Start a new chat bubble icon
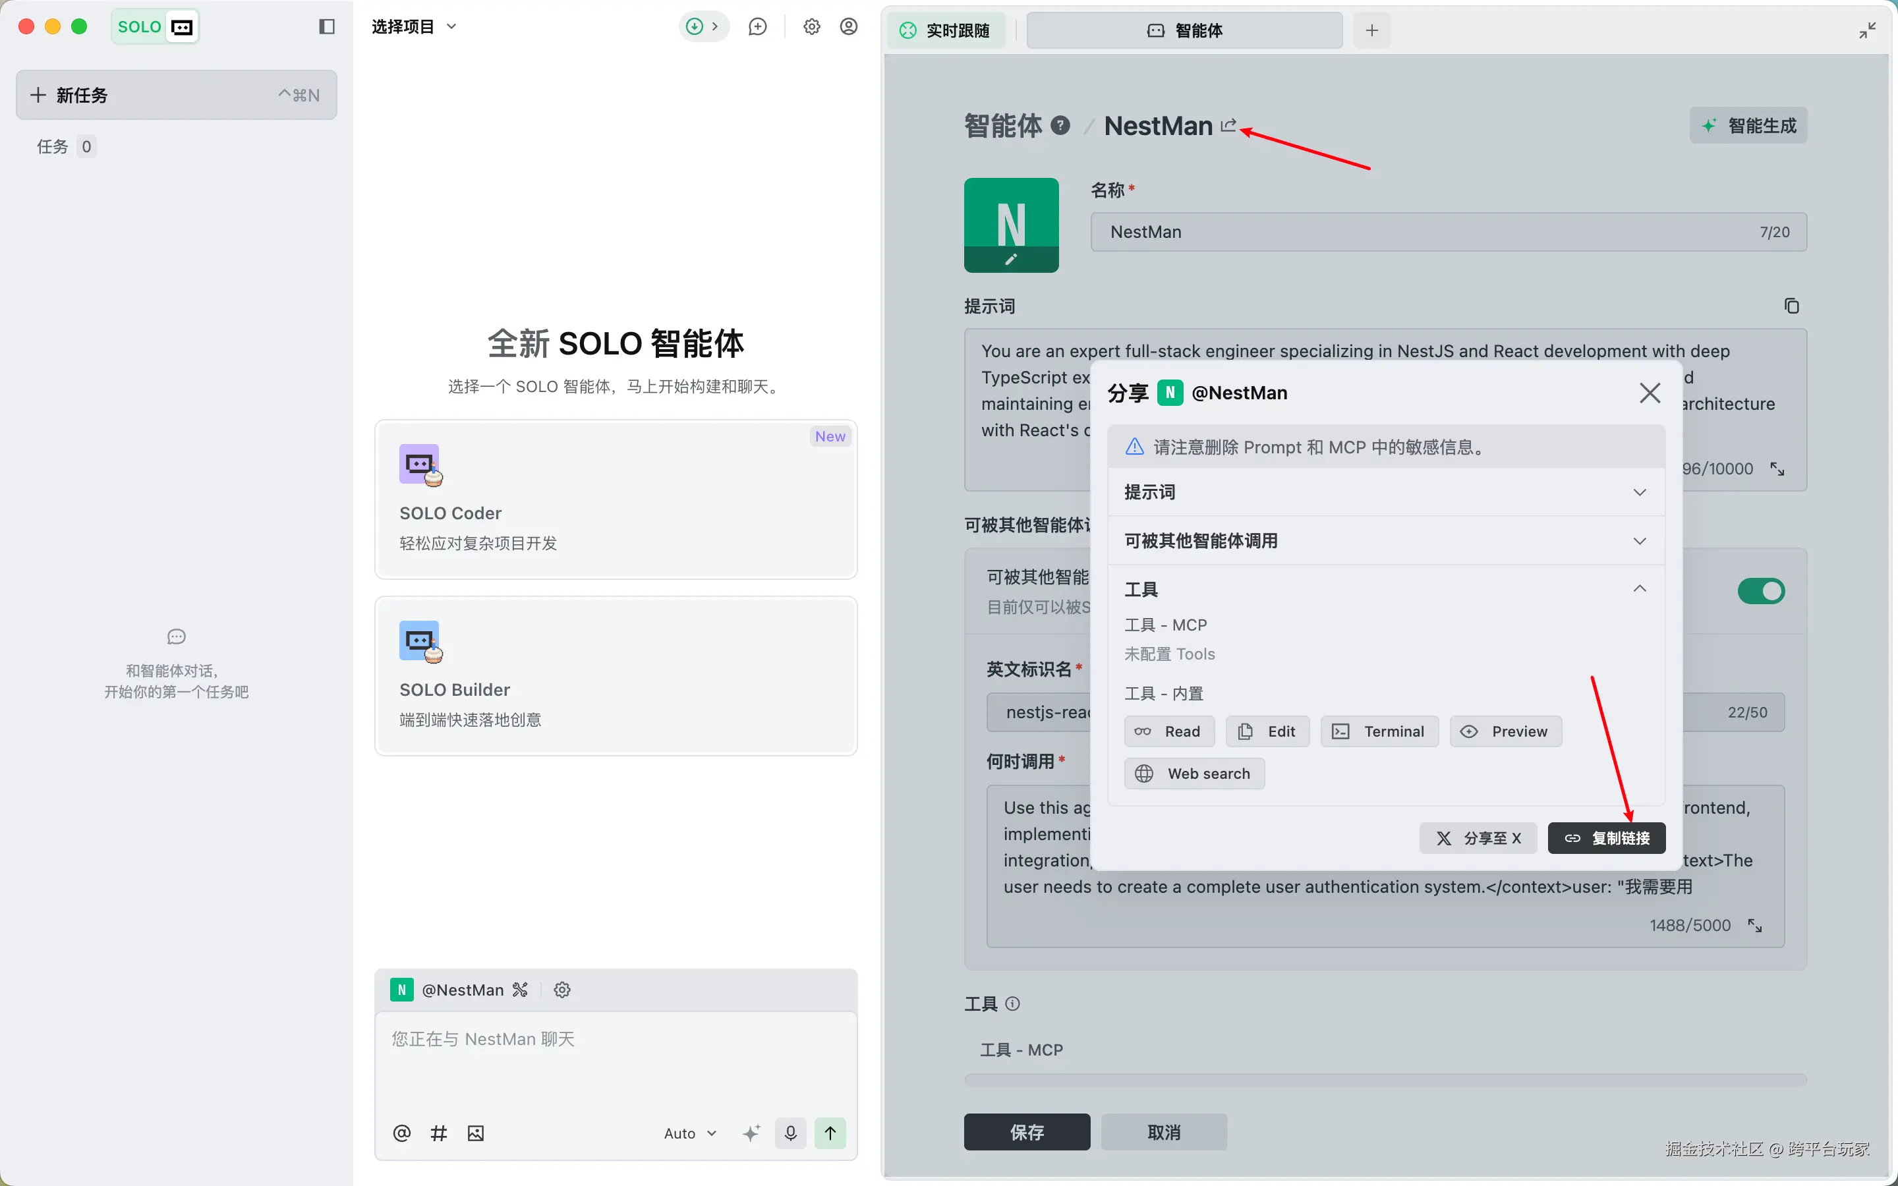1898x1186 pixels. pyautogui.click(x=758, y=26)
